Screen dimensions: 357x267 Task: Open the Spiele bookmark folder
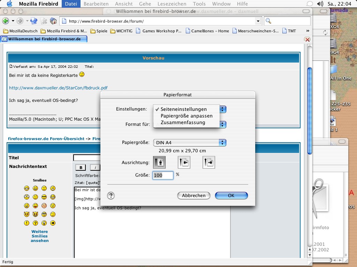click(x=99, y=31)
